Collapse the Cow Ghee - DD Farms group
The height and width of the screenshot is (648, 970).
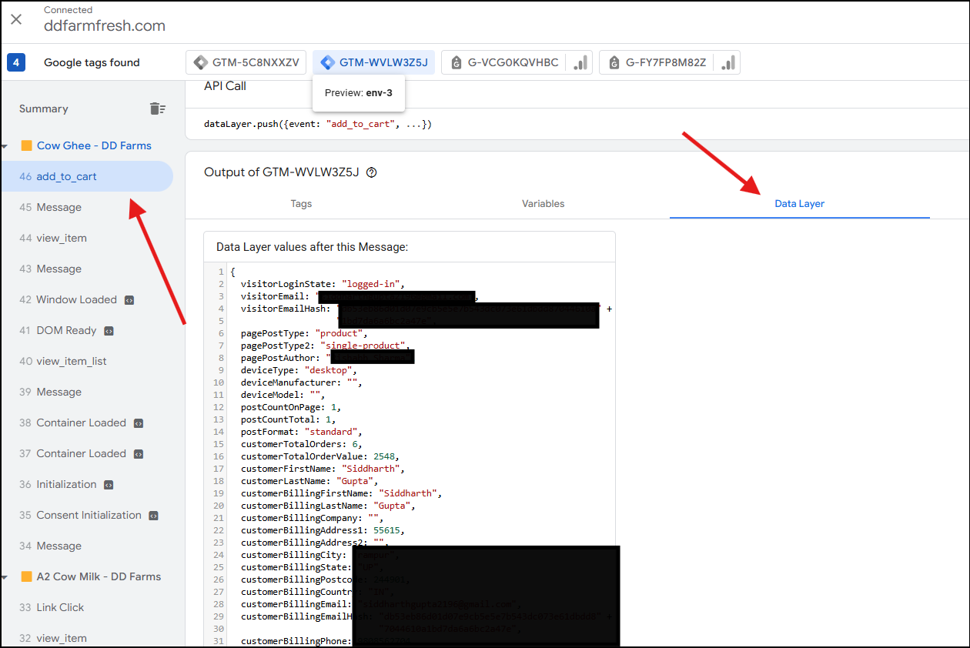click(x=5, y=145)
